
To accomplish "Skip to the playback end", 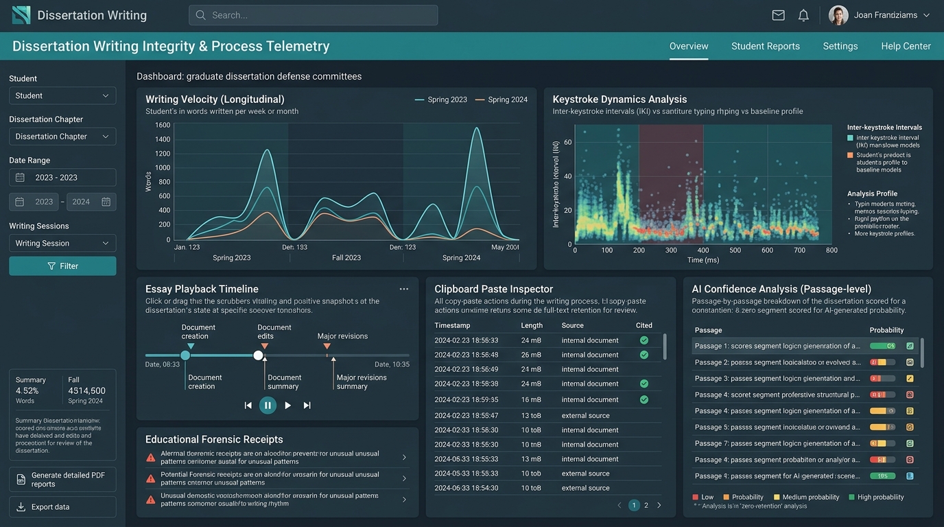I will pos(307,406).
